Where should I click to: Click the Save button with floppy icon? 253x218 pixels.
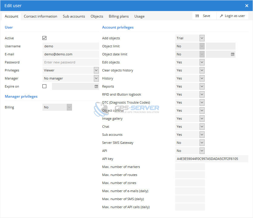[x=203, y=16]
